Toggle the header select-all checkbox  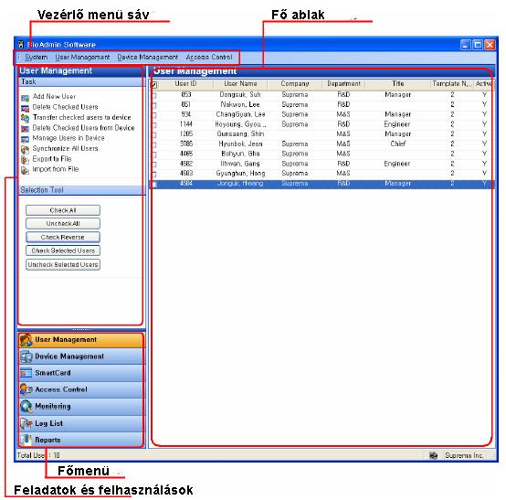tap(154, 85)
